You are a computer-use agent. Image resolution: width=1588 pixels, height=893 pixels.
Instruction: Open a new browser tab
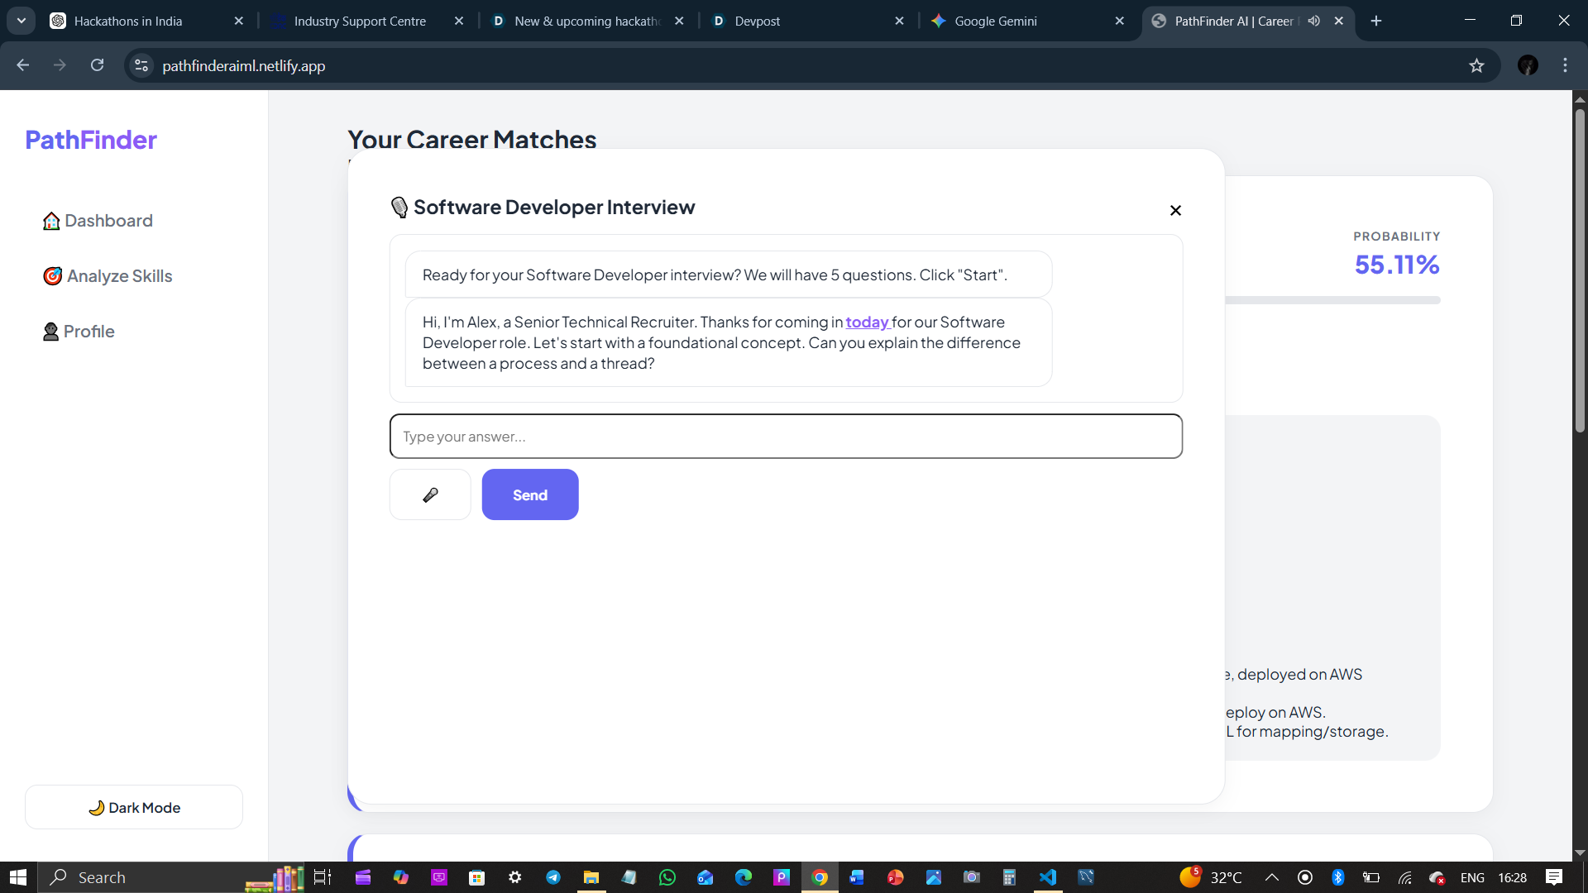coord(1376,21)
